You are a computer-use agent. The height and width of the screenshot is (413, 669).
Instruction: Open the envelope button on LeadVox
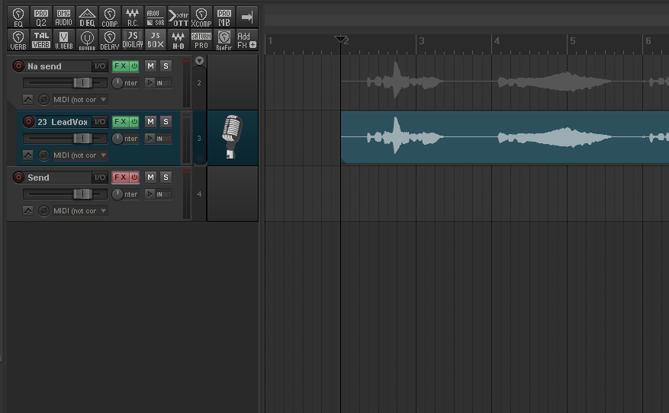pos(27,155)
